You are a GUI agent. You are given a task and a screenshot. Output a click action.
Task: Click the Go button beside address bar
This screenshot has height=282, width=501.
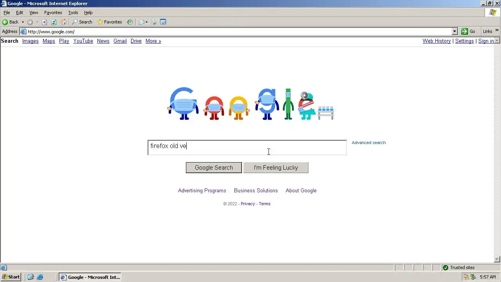coord(468,31)
